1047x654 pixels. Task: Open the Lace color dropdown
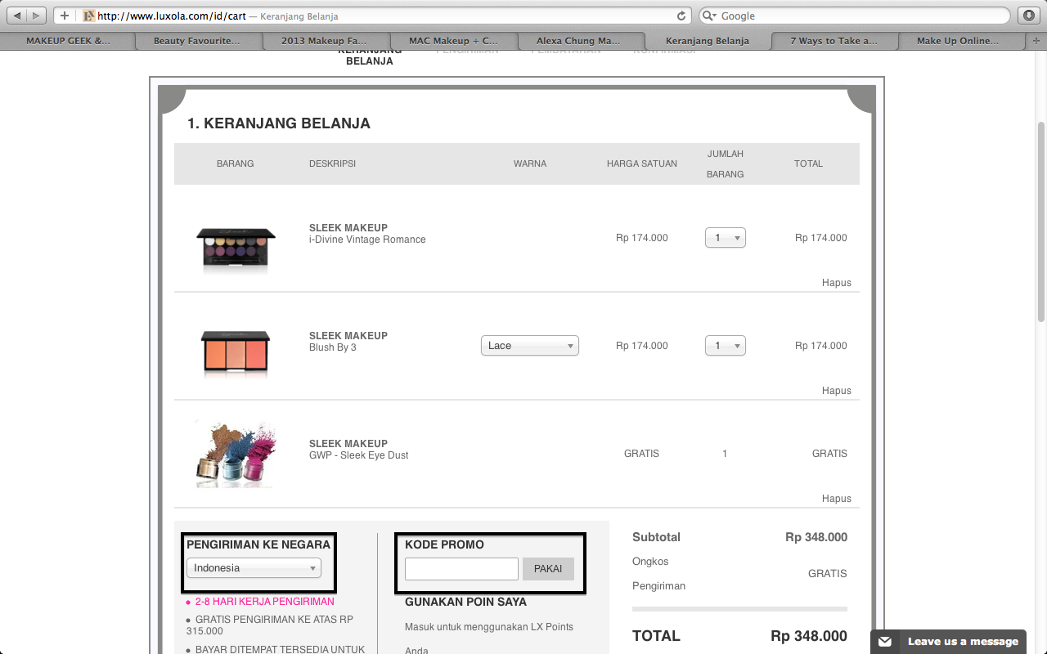click(x=530, y=346)
